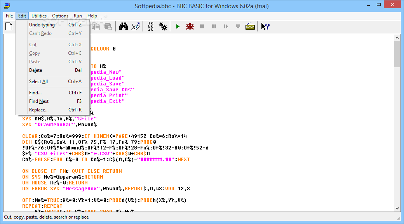Choose Undo typing in the Edit menu
The image size is (404, 224).
53,25
